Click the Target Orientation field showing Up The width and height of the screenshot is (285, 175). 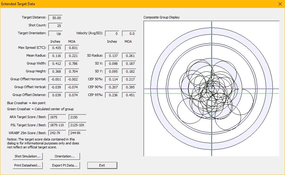click(x=55, y=34)
